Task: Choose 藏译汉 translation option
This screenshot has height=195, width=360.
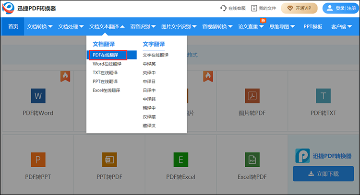Action: point(149,126)
